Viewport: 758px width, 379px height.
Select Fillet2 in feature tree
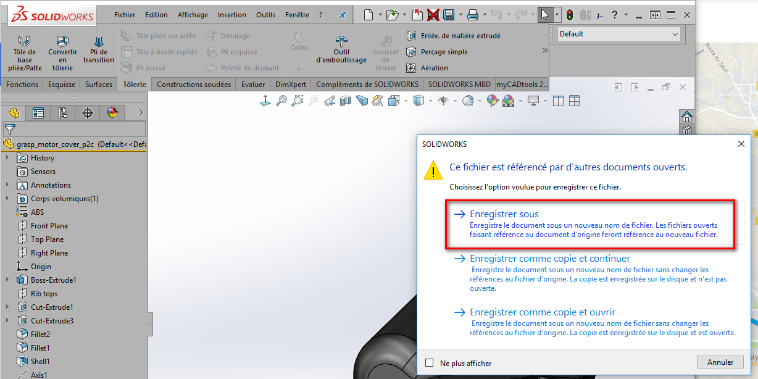coord(34,335)
